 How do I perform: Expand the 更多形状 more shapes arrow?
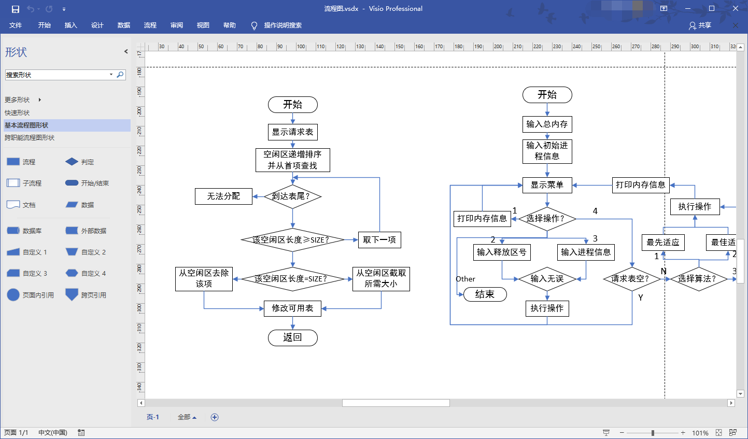click(x=39, y=100)
